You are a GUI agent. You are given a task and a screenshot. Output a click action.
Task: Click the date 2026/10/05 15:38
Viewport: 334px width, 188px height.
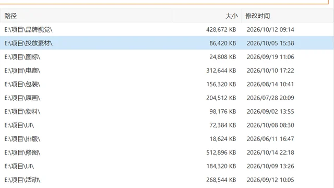click(x=270, y=43)
